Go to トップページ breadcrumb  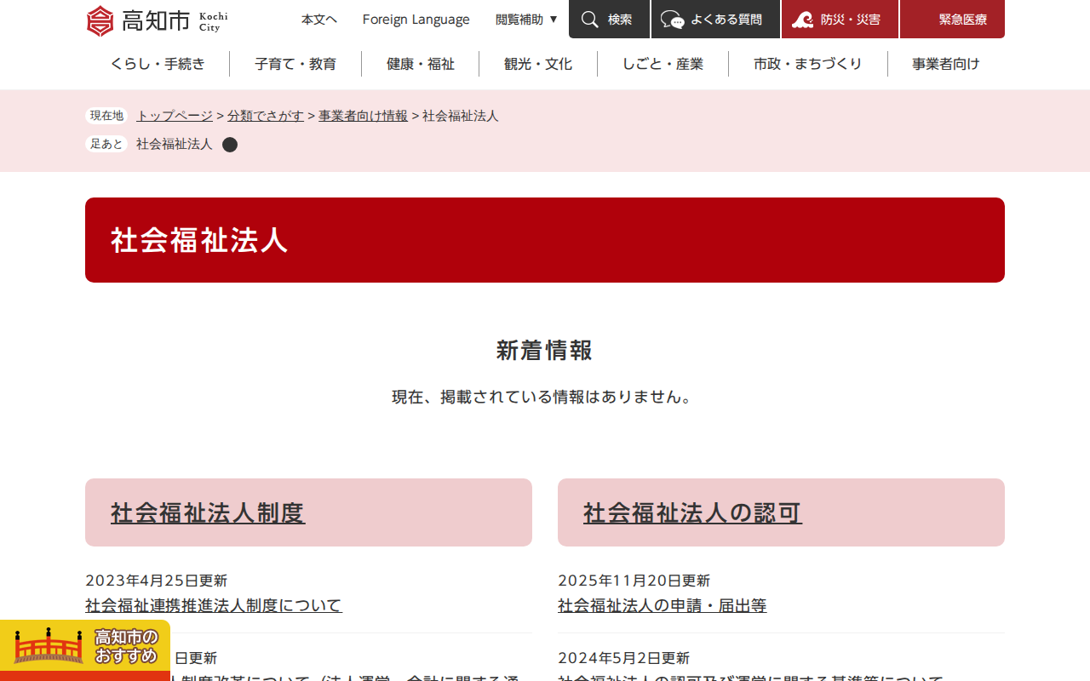tap(175, 116)
